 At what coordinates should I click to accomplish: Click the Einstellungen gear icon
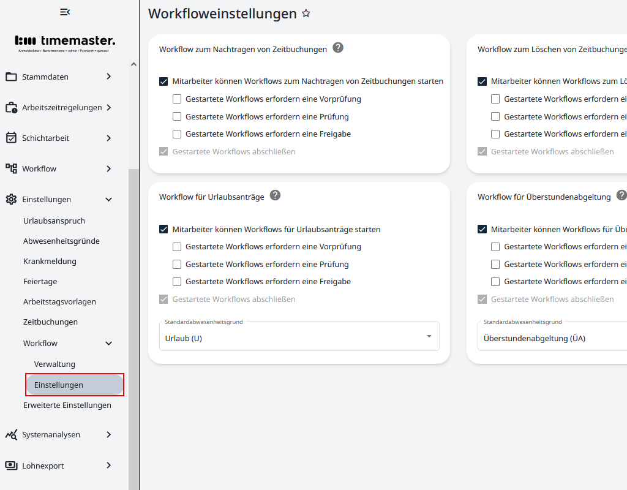click(x=12, y=198)
